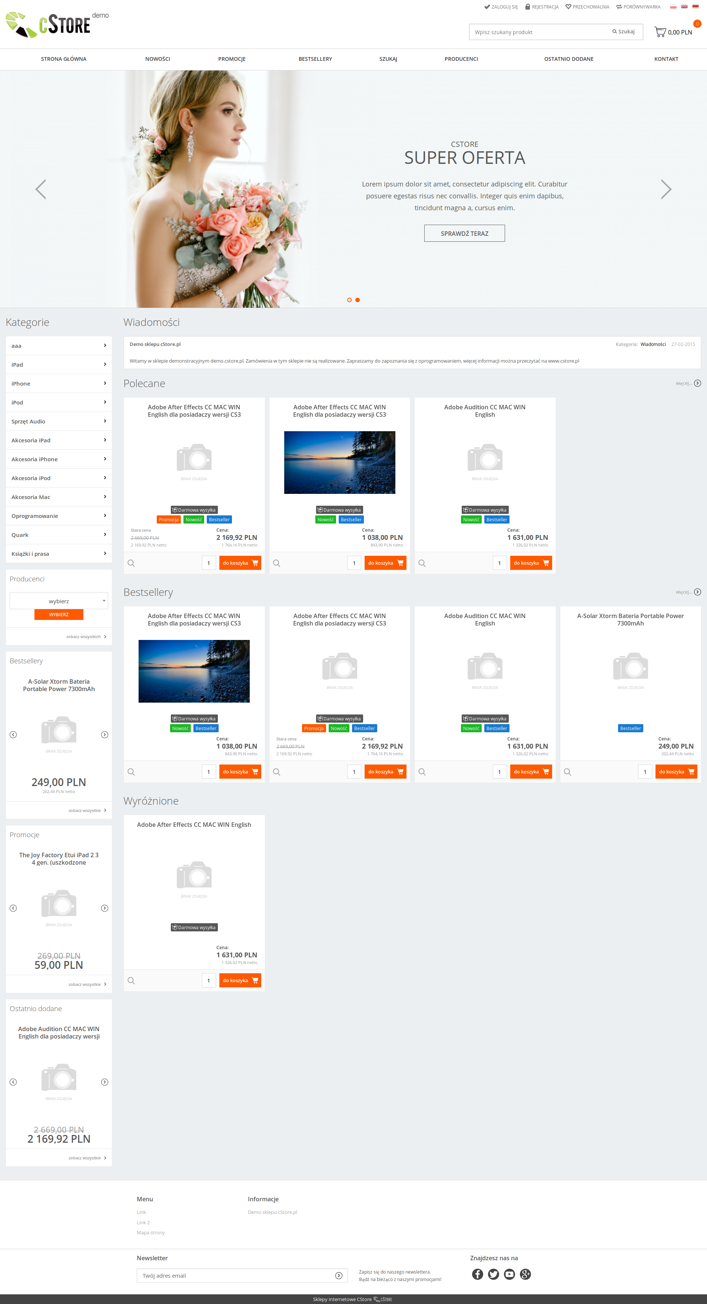This screenshot has height=1304, width=707.
Task: Open Porównywarka compare link
Action: click(638, 7)
